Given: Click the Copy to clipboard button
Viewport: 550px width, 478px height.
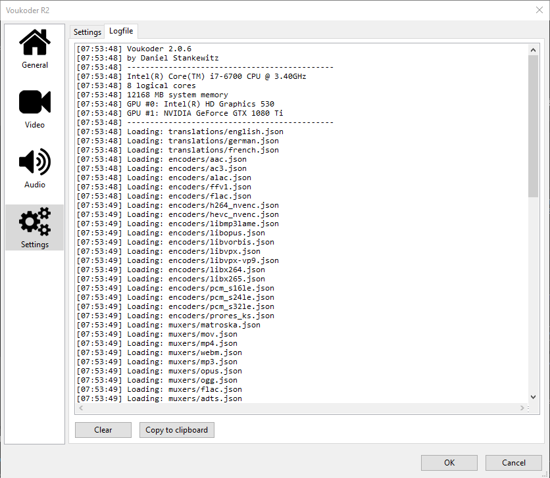Looking at the screenshot, I should pos(176,430).
